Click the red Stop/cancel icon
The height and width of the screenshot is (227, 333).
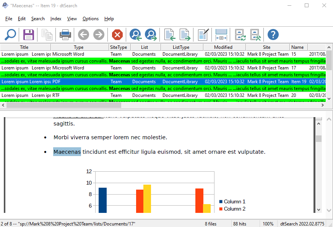(x=117, y=35)
